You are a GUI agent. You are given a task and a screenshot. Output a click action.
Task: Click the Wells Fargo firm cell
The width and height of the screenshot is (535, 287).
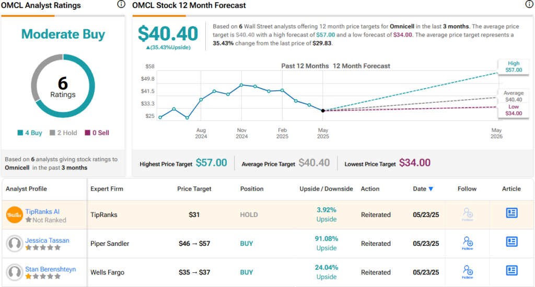coord(108,272)
